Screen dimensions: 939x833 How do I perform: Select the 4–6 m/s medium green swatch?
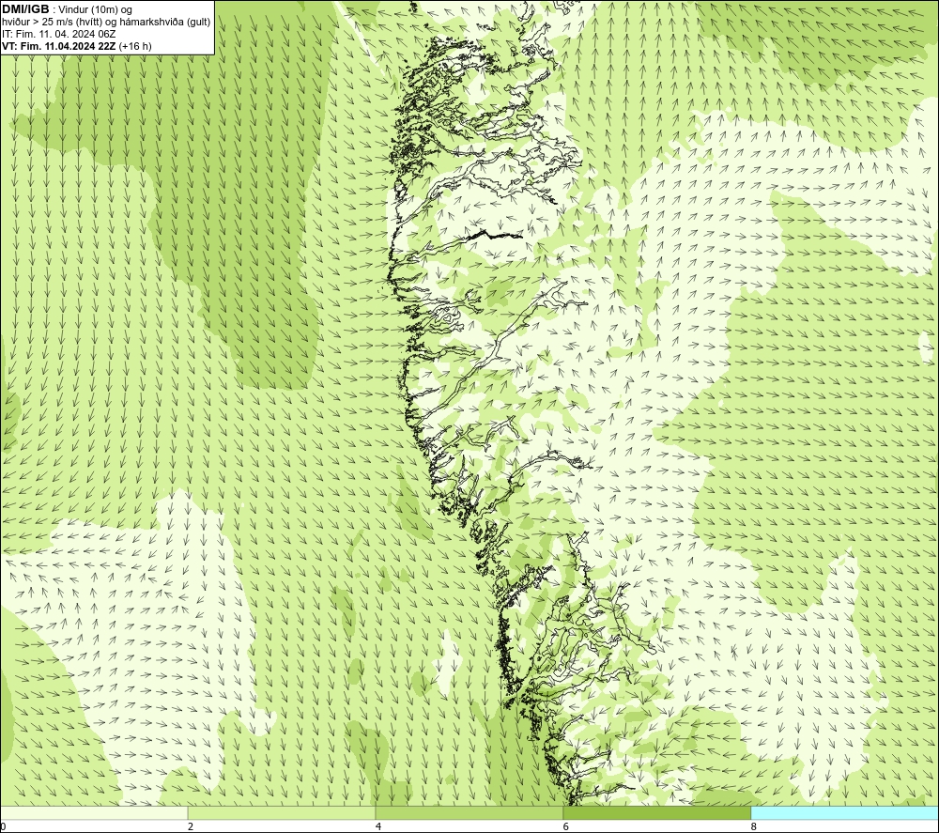pos(469,813)
